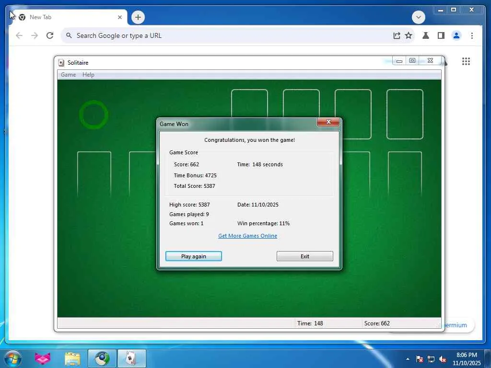The height and width of the screenshot is (368, 491).
Task: Bookmark this tab with star icon
Action: click(409, 35)
